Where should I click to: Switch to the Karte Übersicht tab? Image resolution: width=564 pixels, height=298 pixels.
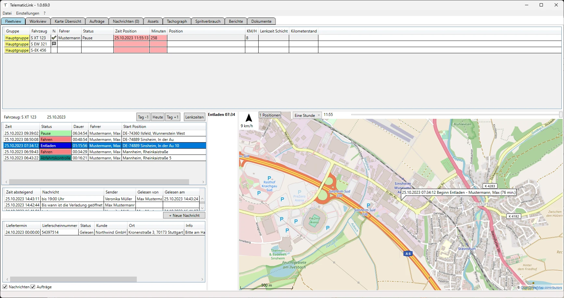(x=68, y=21)
